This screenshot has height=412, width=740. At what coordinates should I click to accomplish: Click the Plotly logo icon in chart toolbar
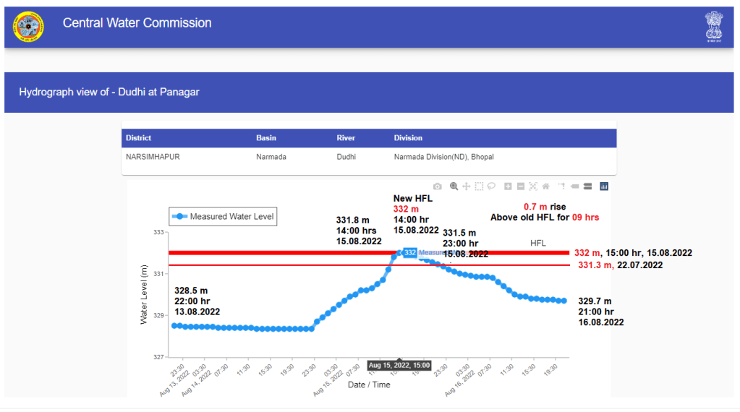[x=605, y=186]
